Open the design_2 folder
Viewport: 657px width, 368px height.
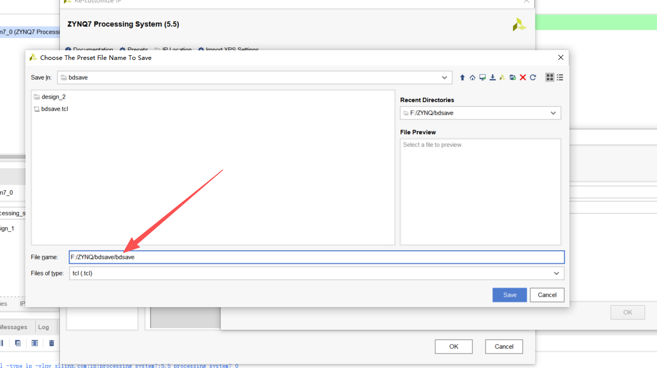(49, 97)
